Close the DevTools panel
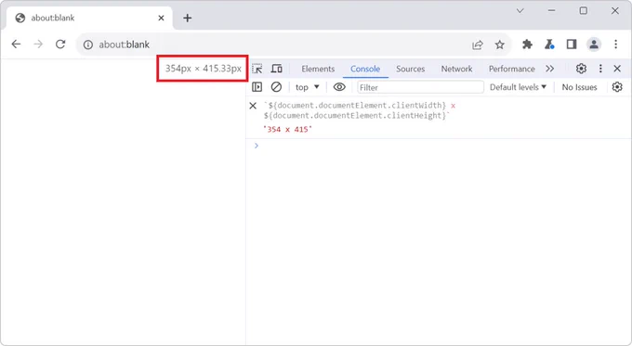632x346 pixels. pyautogui.click(x=617, y=69)
